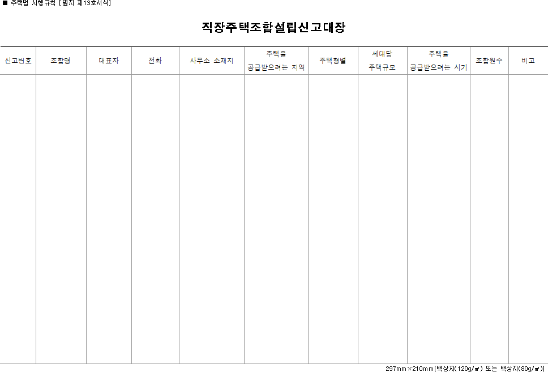
Task: Click the 전화 header cell
Action: coord(154,59)
